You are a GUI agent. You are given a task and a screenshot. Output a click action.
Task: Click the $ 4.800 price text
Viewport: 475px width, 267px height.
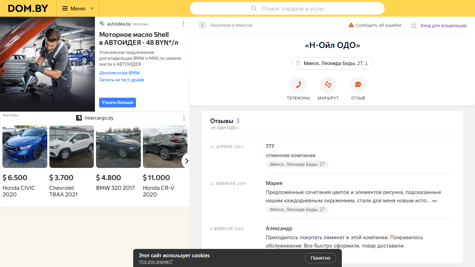point(108,178)
